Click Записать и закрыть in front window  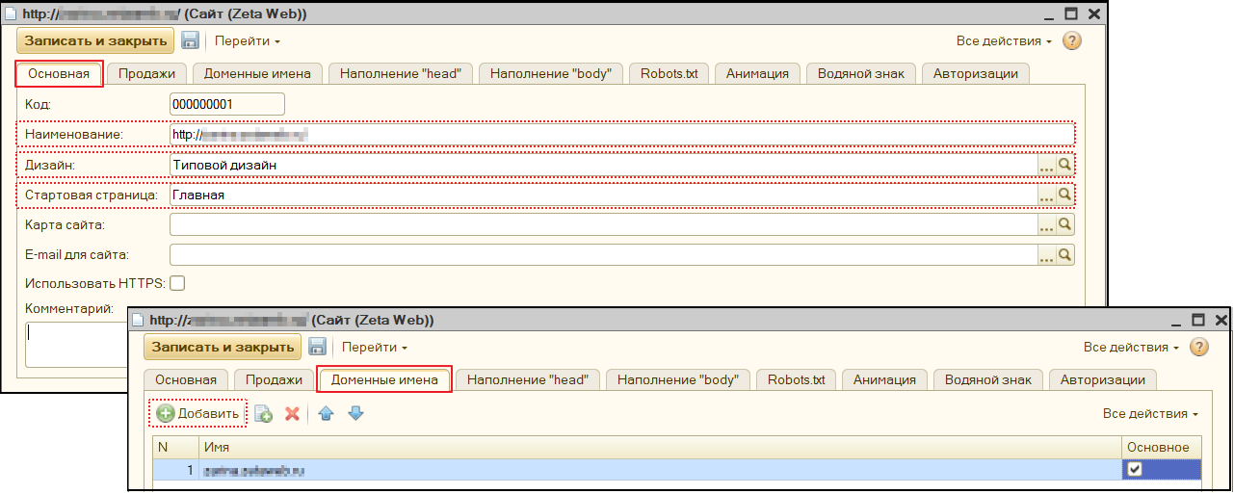tap(223, 346)
